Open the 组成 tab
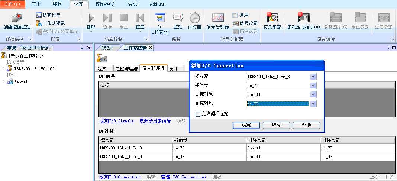Image resolution: width=397 pixels, height=181 pixels. click(x=104, y=69)
